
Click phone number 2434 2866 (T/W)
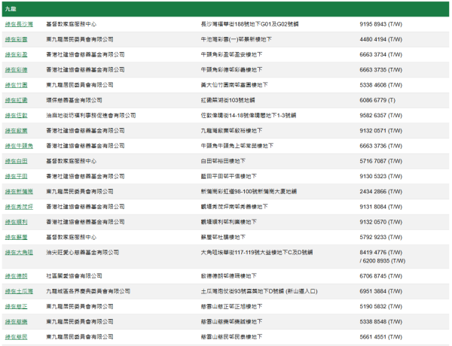(x=380, y=192)
